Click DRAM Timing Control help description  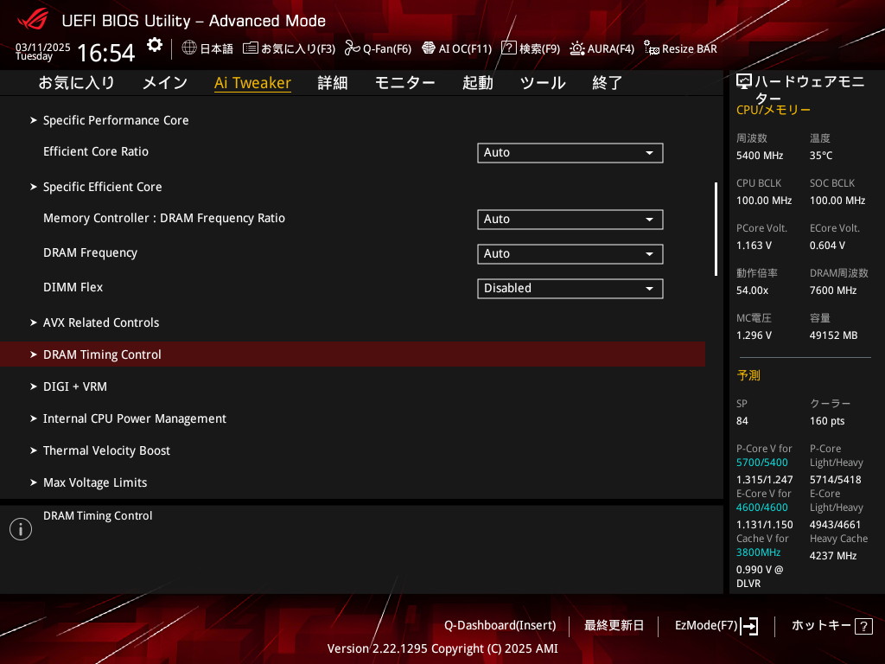click(98, 515)
